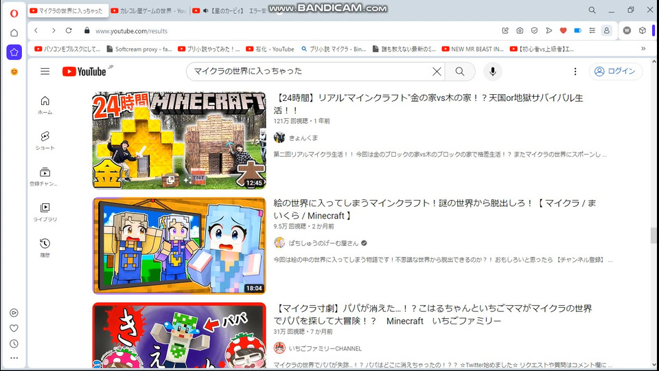Open Softcream proxy bookmark
659x371 pixels.
coord(139,49)
